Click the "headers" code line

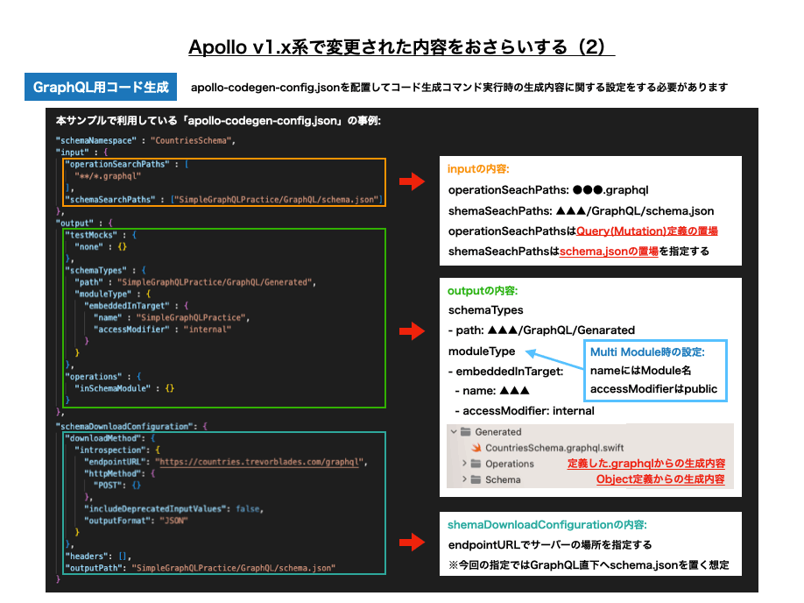coord(98,557)
